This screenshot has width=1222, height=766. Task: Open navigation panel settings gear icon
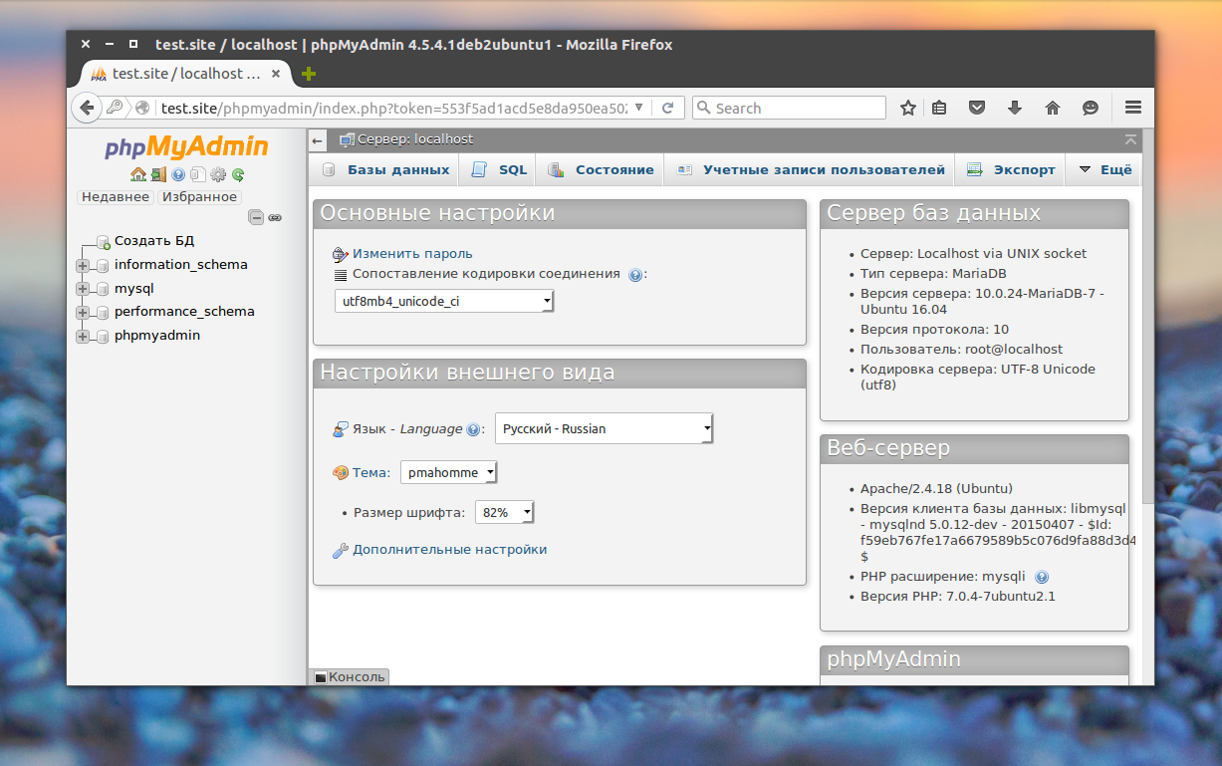[x=218, y=174]
